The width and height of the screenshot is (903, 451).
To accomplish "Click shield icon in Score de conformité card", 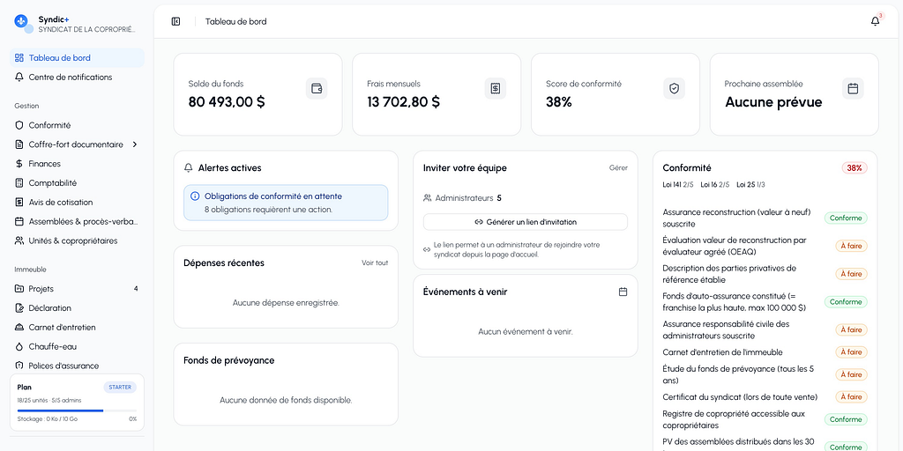I will (x=675, y=89).
